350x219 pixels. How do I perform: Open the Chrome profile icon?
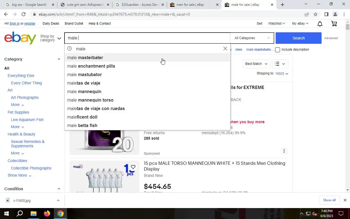(335, 14)
